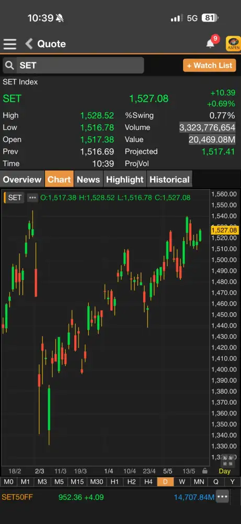This screenshot has height=524, width=241.
Task: Tap the 14,707.84M ticker value
Action: coord(194,497)
